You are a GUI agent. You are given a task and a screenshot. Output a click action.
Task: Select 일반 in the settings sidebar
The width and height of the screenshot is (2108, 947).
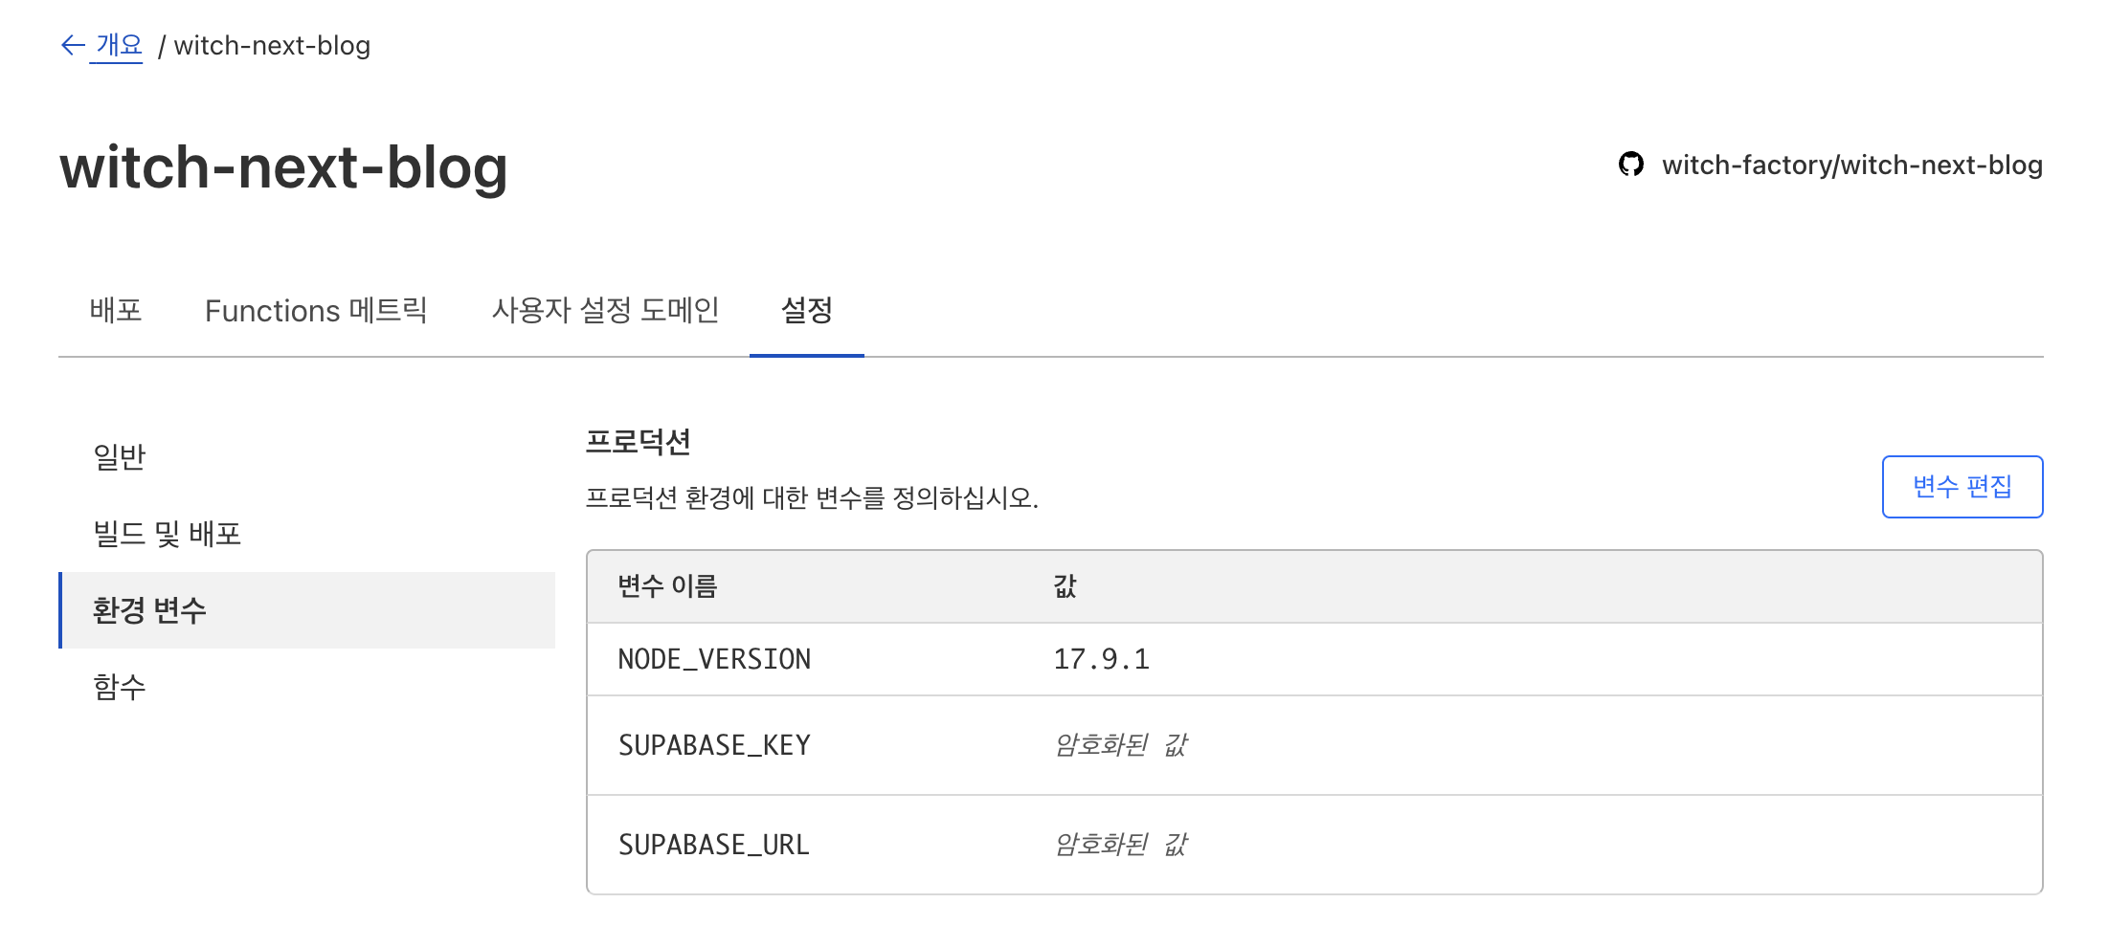[x=120, y=457]
